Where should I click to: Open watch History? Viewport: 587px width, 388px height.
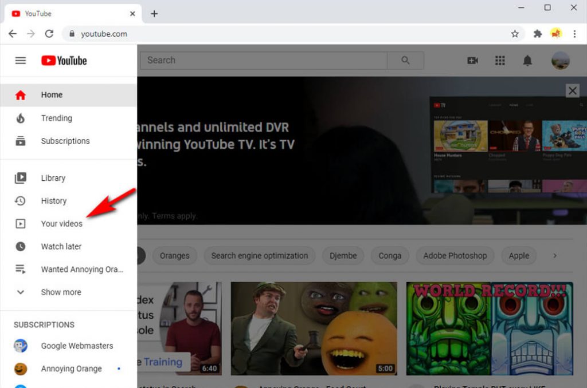[x=69, y=201]
